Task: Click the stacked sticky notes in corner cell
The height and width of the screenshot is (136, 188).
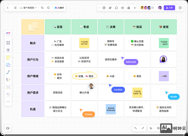Action: click(x=33, y=26)
